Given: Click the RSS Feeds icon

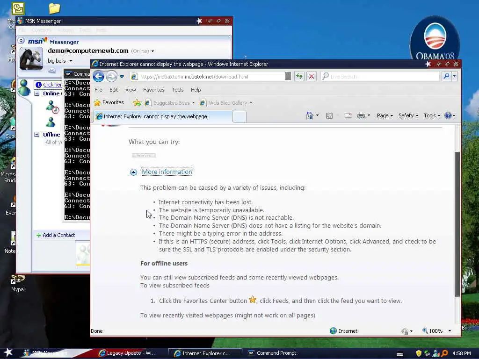Looking at the screenshot, I should [x=329, y=116].
